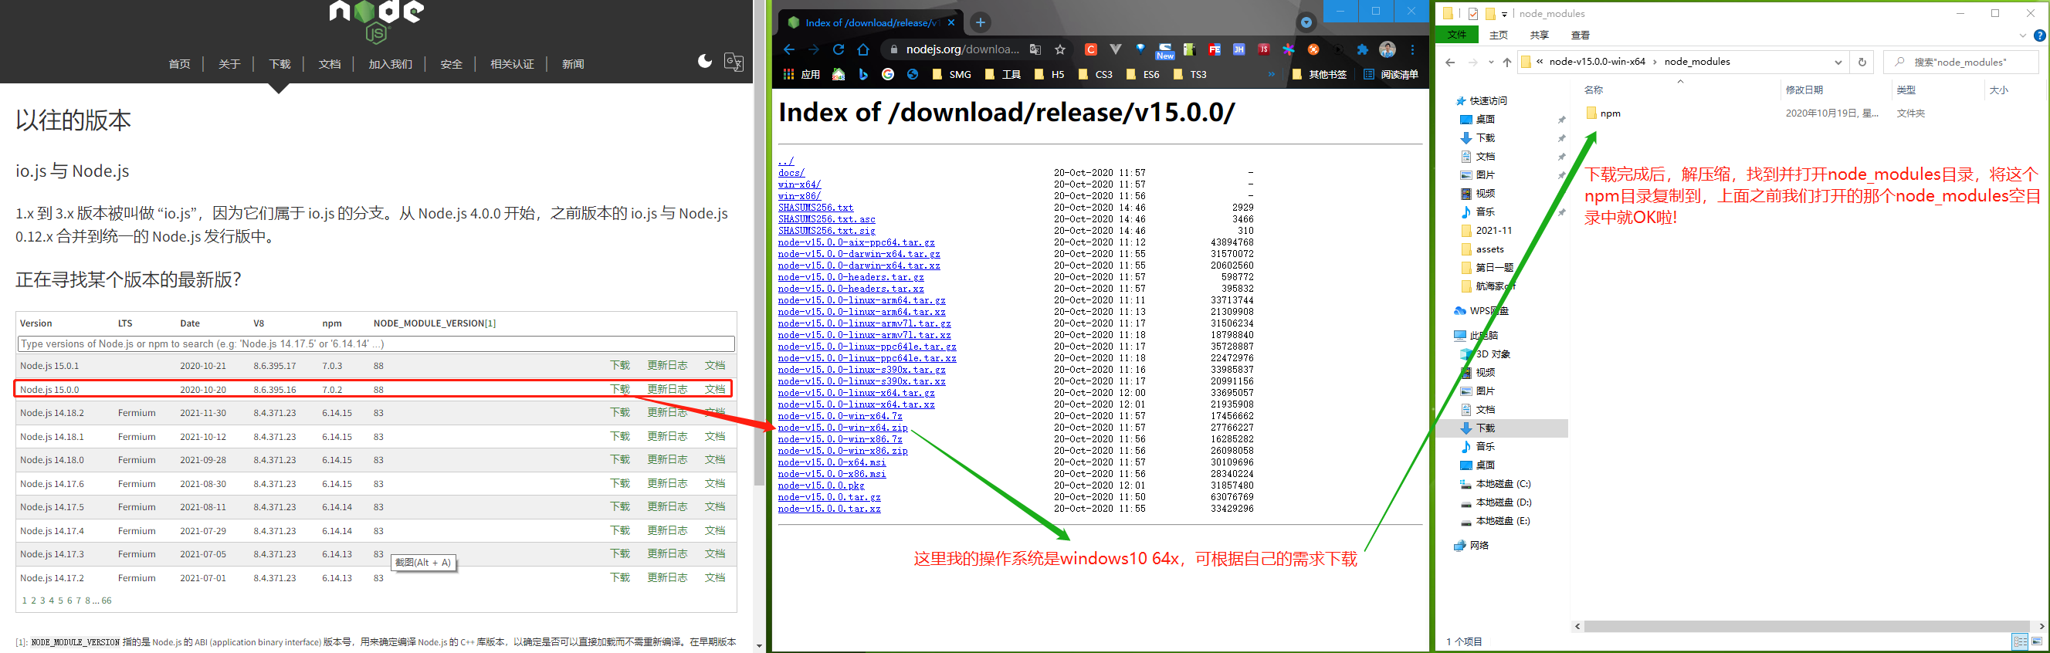Open address bar history dropdown in Explorer
The image size is (2050, 653).
1838,62
